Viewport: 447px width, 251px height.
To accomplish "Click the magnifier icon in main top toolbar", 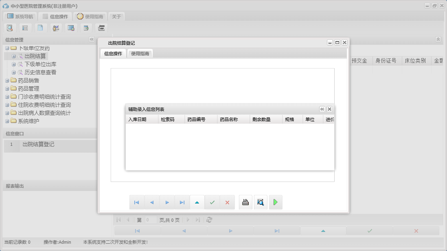I will click(x=10, y=28).
